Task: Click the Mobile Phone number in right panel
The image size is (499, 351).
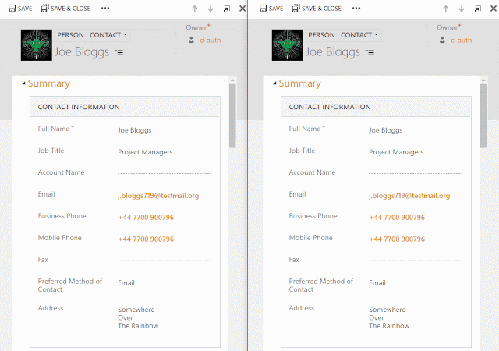Action: pyautogui.click(x=397, y=239)
